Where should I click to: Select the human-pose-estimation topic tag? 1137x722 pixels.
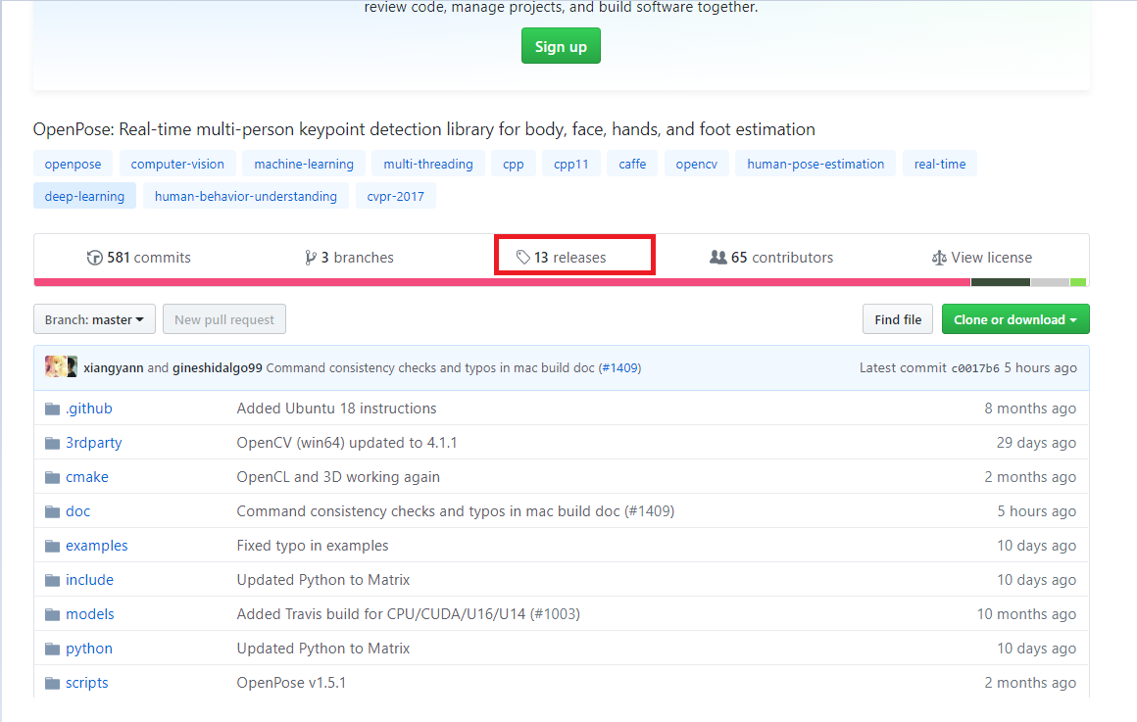(816, 164)
